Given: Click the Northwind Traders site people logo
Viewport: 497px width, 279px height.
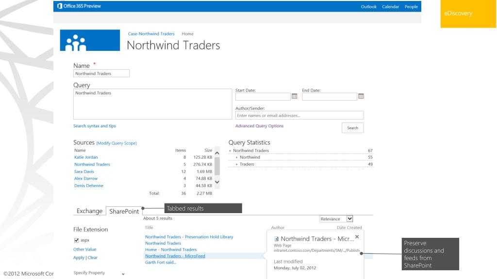Looking at the screenshot, I should (90, 40).
